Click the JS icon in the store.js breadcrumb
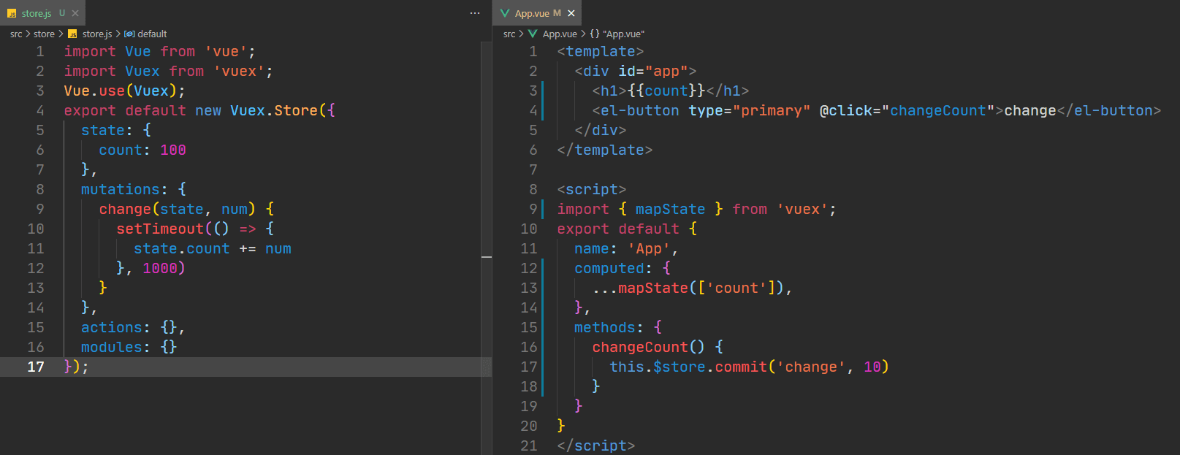Viewport: 1180px width, 455px height. point(72,34)
